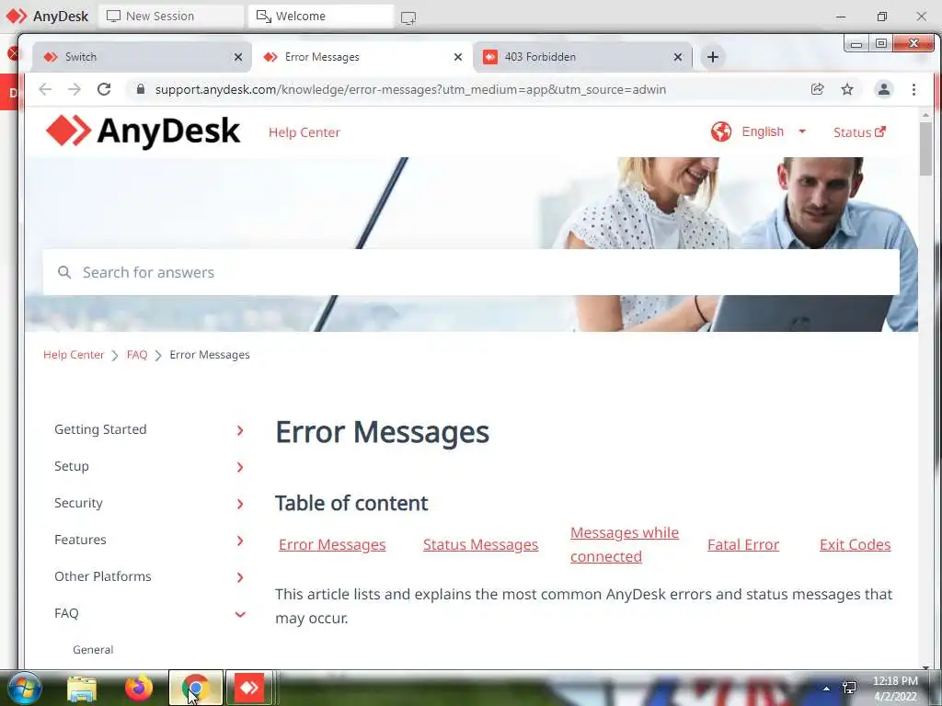This screenshot has height=706, width=942.
Task: Open the General item under FAQ
Action: click(x=93, y=650)
